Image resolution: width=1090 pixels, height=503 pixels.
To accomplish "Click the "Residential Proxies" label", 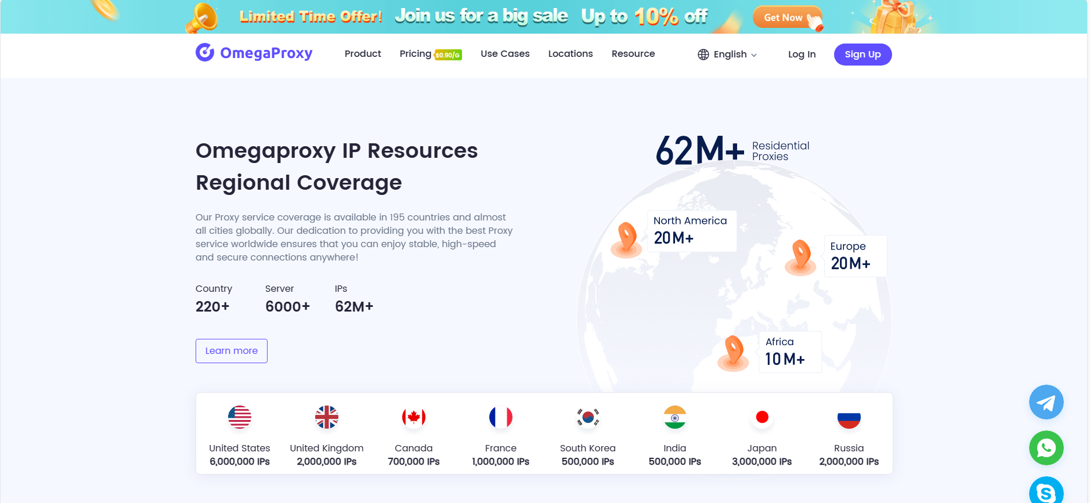I will tap(781, 151).
